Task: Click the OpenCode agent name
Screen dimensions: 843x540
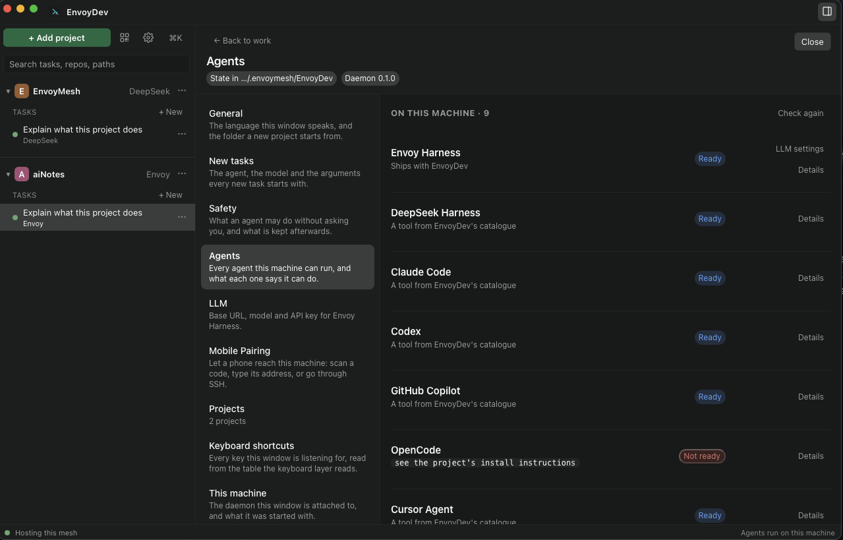Action: click(x=416, y=450)
